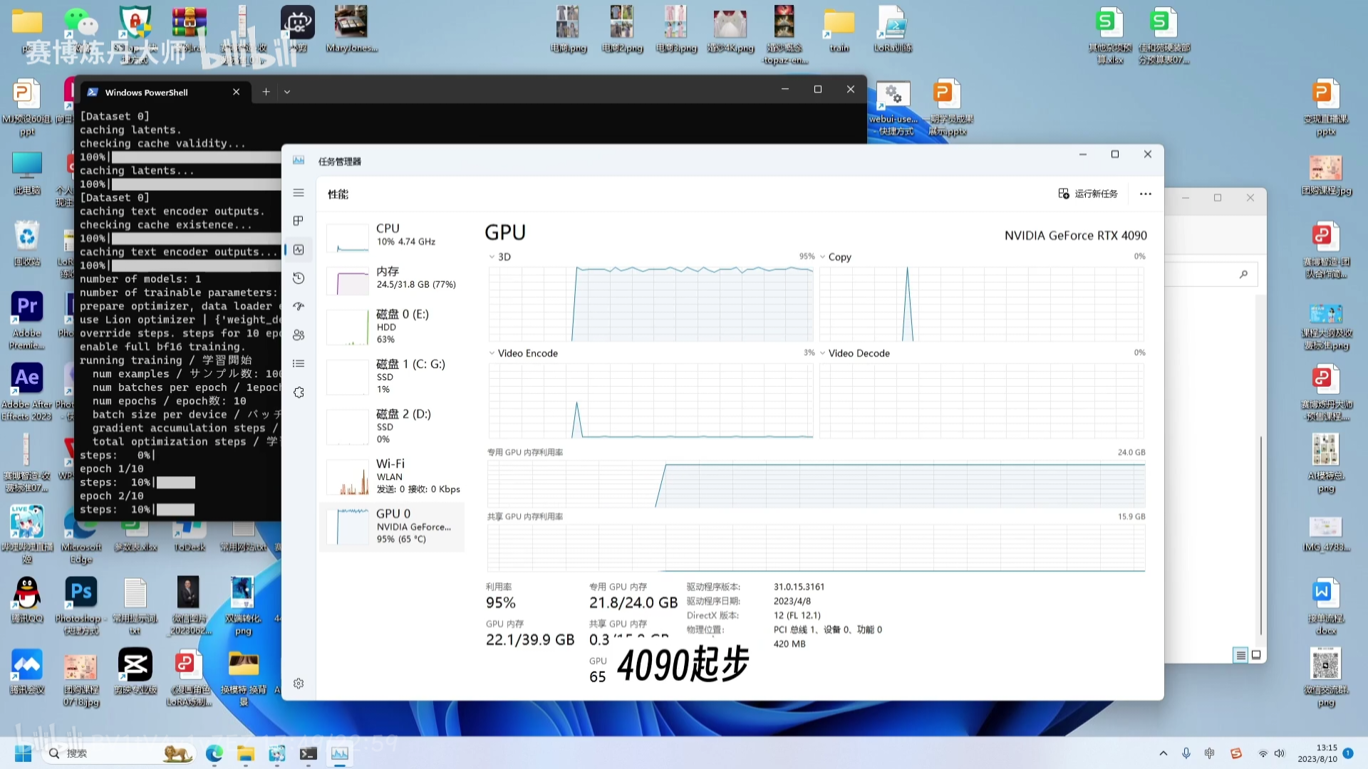
Task: Switch to the Windows PowerShell tab
Action: [146, 92]
